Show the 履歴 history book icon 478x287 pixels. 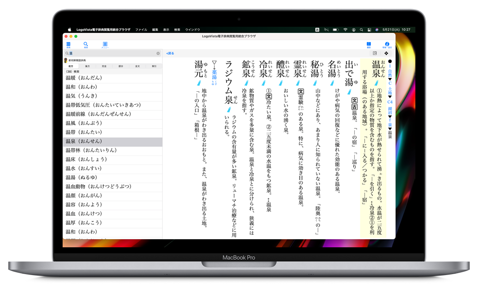tap(369, 44)
